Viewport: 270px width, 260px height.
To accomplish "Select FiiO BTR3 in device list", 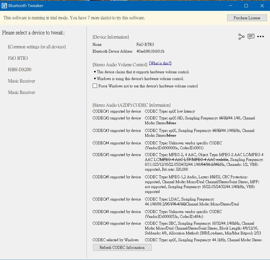I will pyautogui.click(x=18, y=58).
